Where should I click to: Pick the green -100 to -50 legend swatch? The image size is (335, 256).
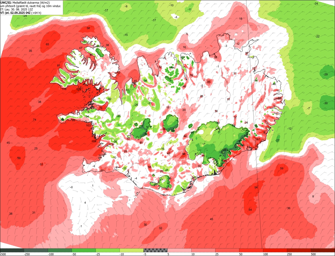tap(60, 250)
